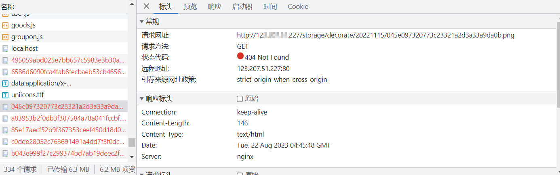This screenshot has height=175, width=560.
Task: Switch to the 预览 tab
Action: (190, 6)
